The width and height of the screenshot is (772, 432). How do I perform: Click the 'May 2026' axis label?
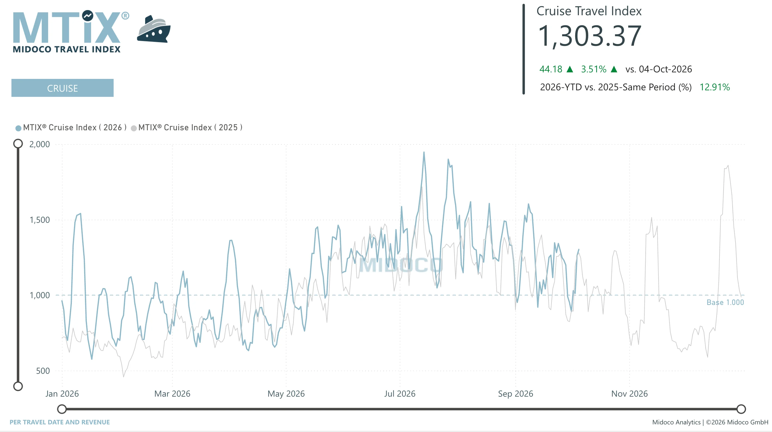click(286, 394)
